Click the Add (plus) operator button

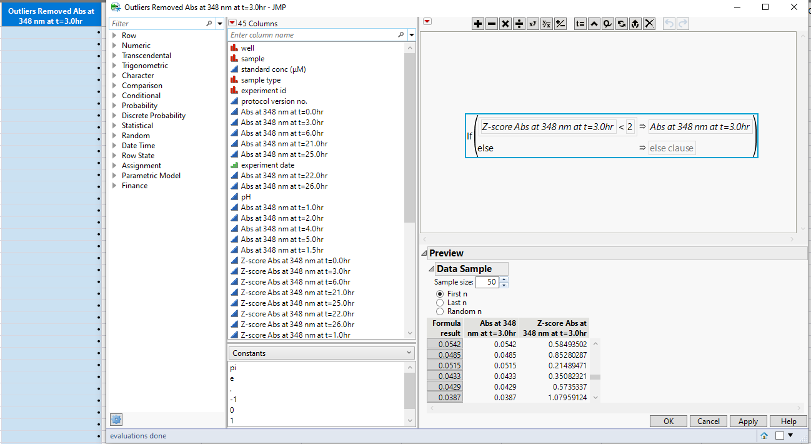tap(478, 24)
